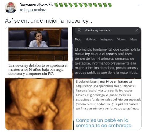Screen dimensions: 145x132
Task: Open the Bartomeu diversión display name
Action: pos(36,5)
